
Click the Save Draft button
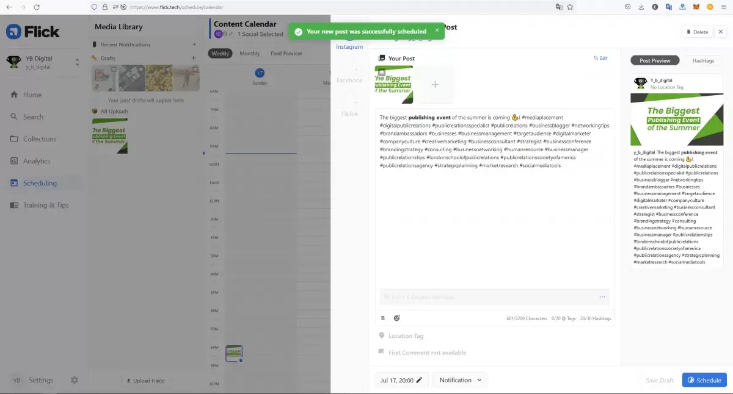tap(659, 380)
